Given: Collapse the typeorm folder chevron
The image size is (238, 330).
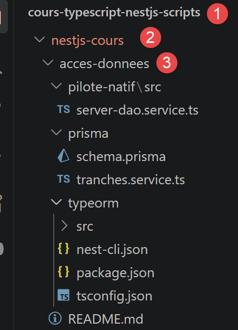Looking at the screenshot, I should tap(56, 202).
